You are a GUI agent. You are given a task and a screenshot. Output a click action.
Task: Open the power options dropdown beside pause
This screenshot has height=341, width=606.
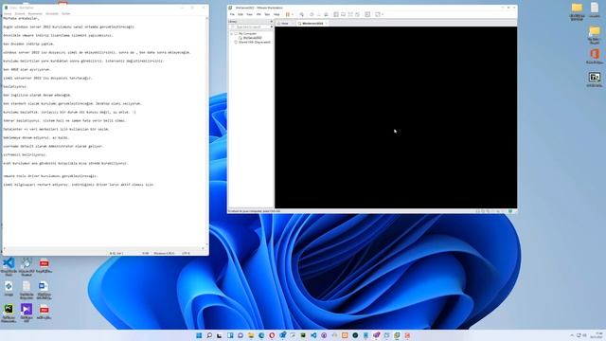point(293,14)
